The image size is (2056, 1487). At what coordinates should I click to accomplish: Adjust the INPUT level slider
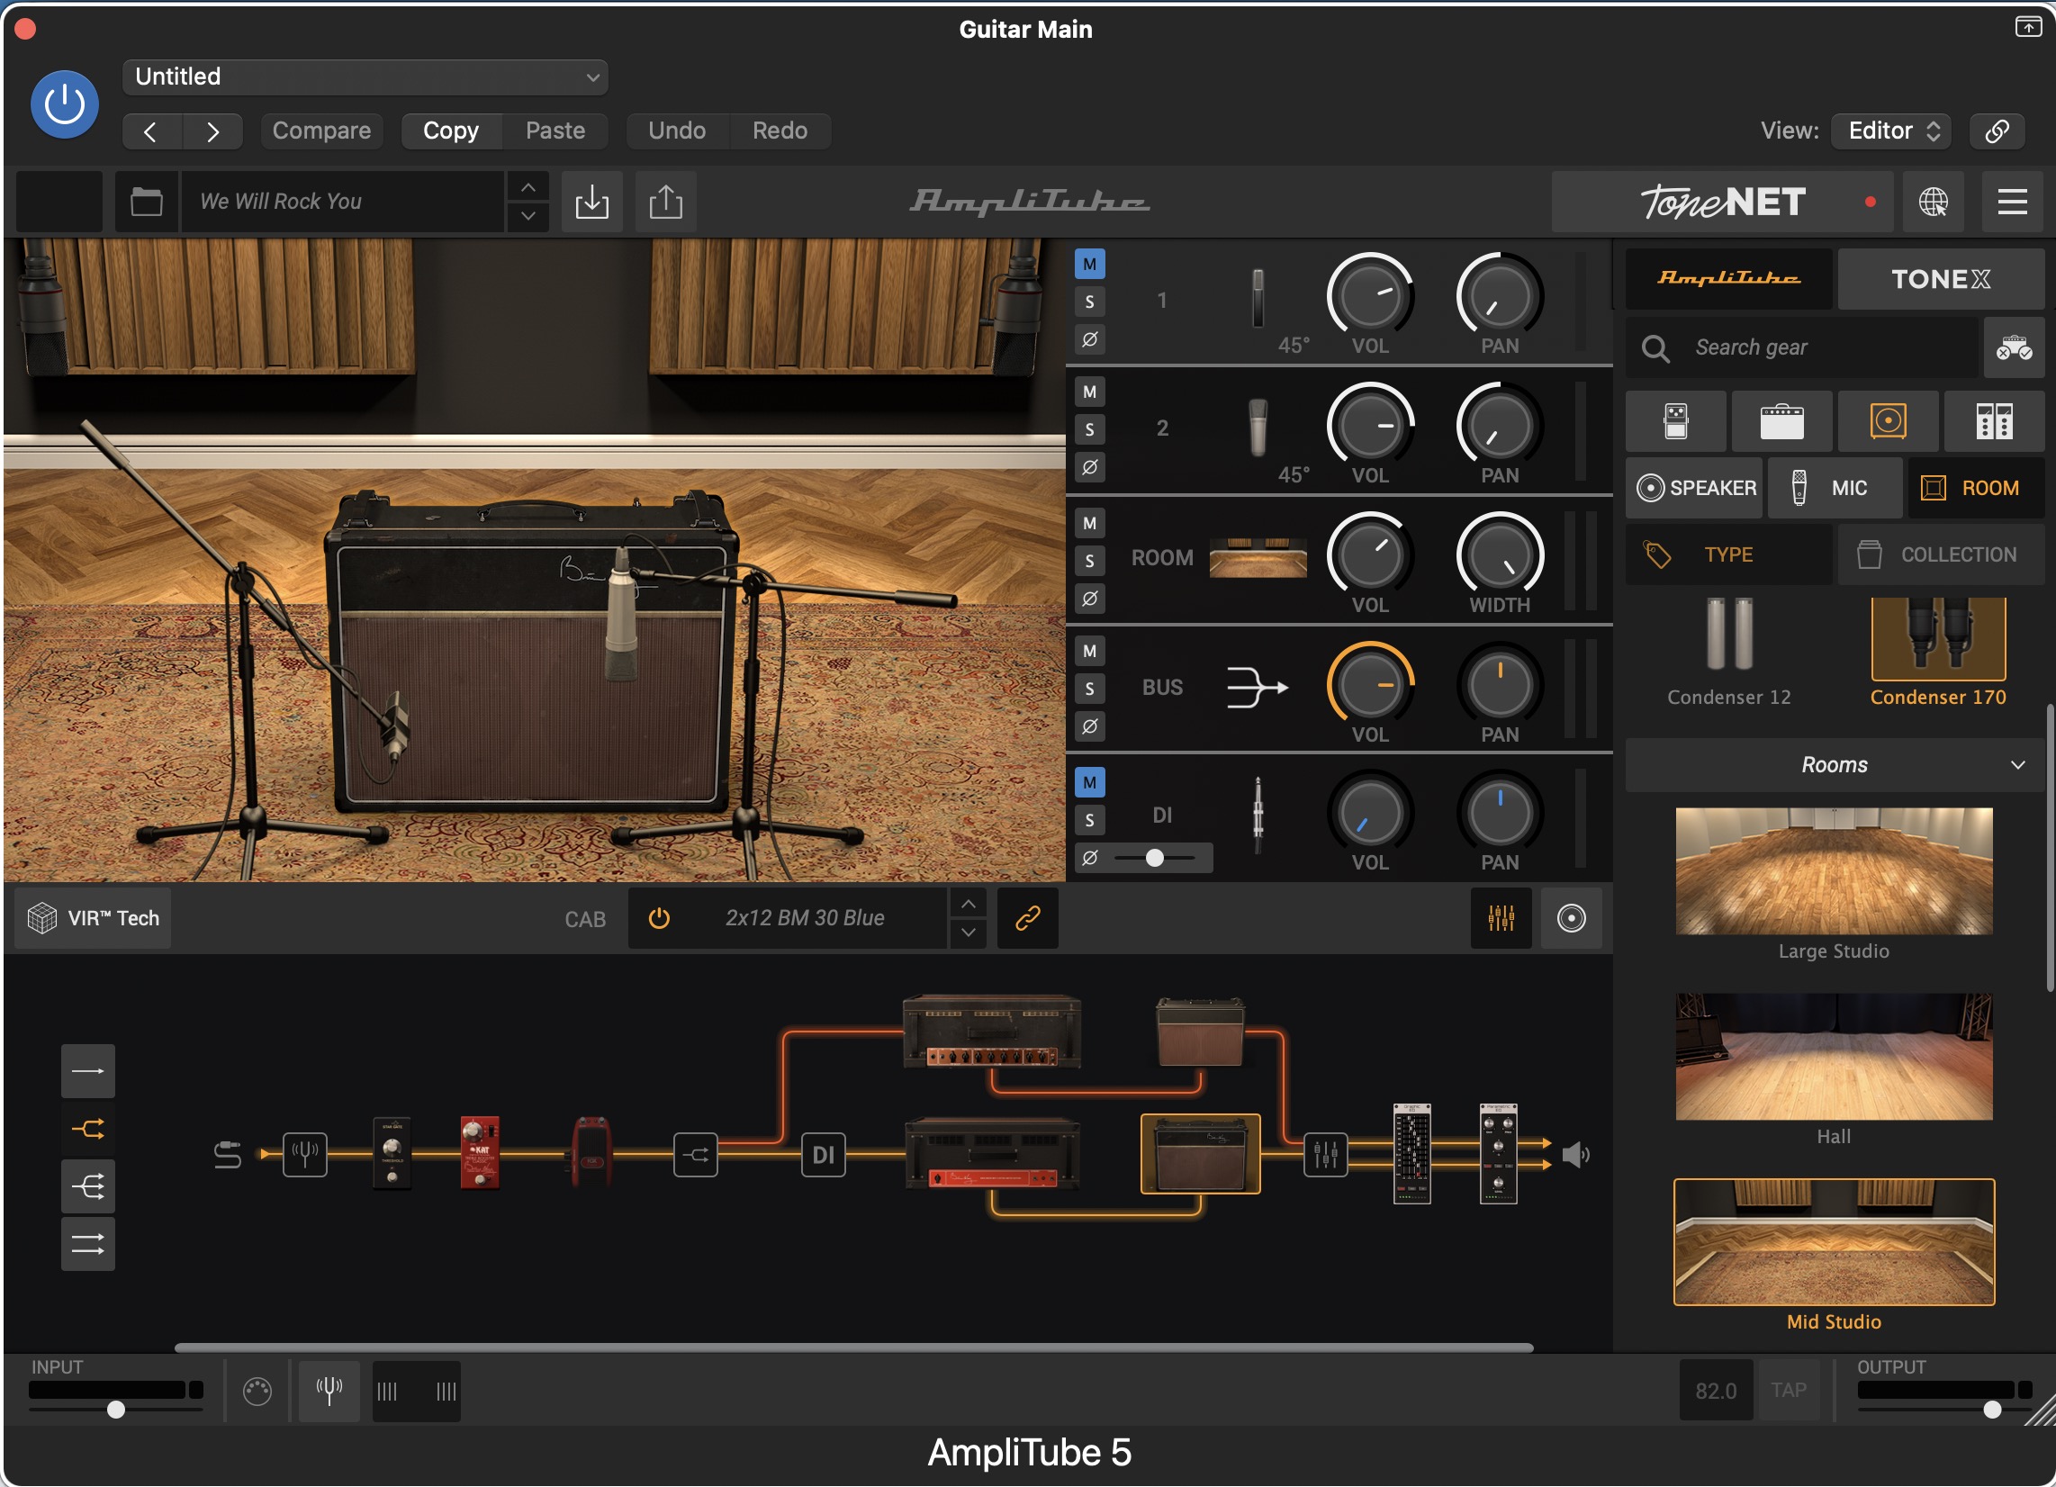tap(115, 1410)
